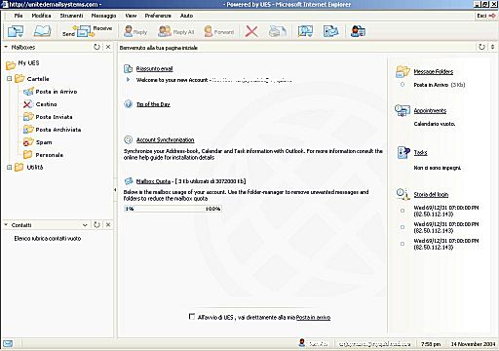
Task: Collapse the Cartelle folder tree
Action: (10, 79)
